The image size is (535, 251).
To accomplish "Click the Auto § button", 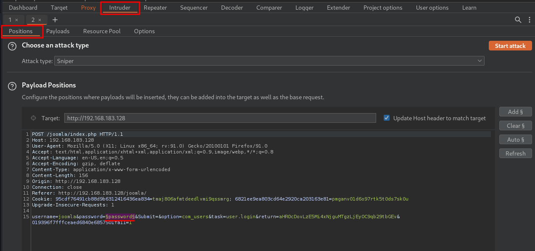I will coord(516,140).
